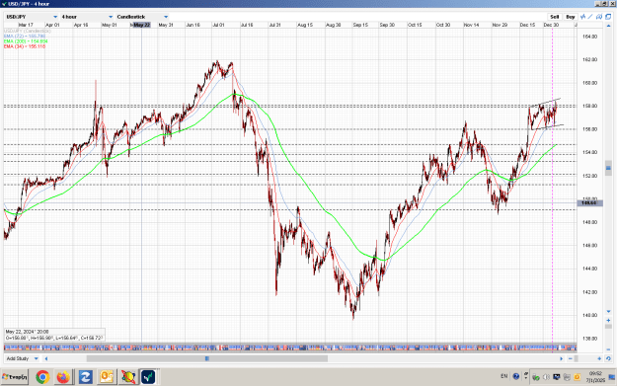Select the draw trendline tool

590,17
